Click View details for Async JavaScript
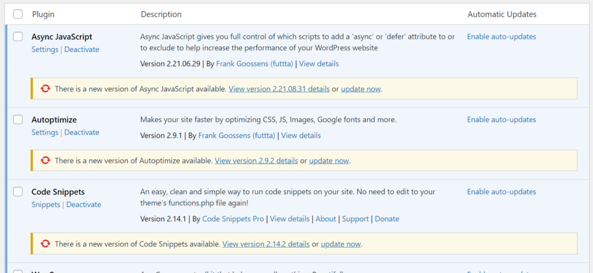The height and width of the screenshot is (273, 593). pos(319,64)
